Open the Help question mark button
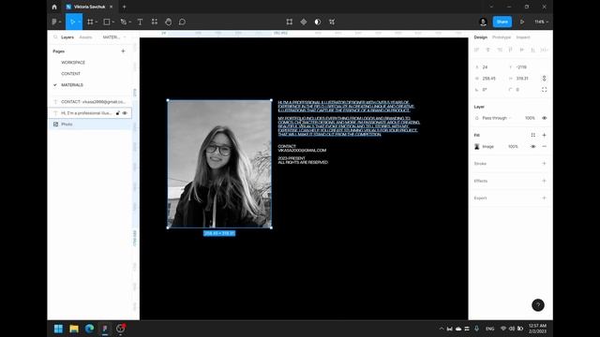 [538, 305]
